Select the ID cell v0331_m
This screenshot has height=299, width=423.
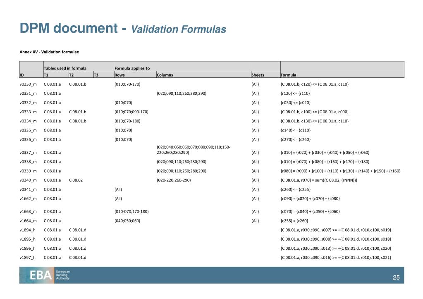click(x=28, y=93)
